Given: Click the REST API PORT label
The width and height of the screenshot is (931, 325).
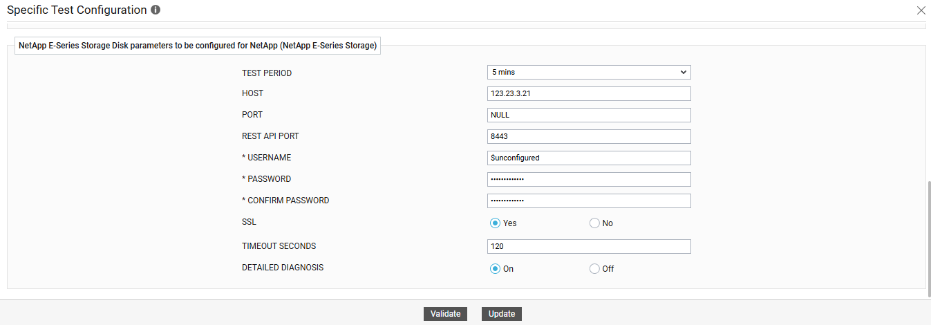Looking at the screenshot, I should tap(270, 136).
